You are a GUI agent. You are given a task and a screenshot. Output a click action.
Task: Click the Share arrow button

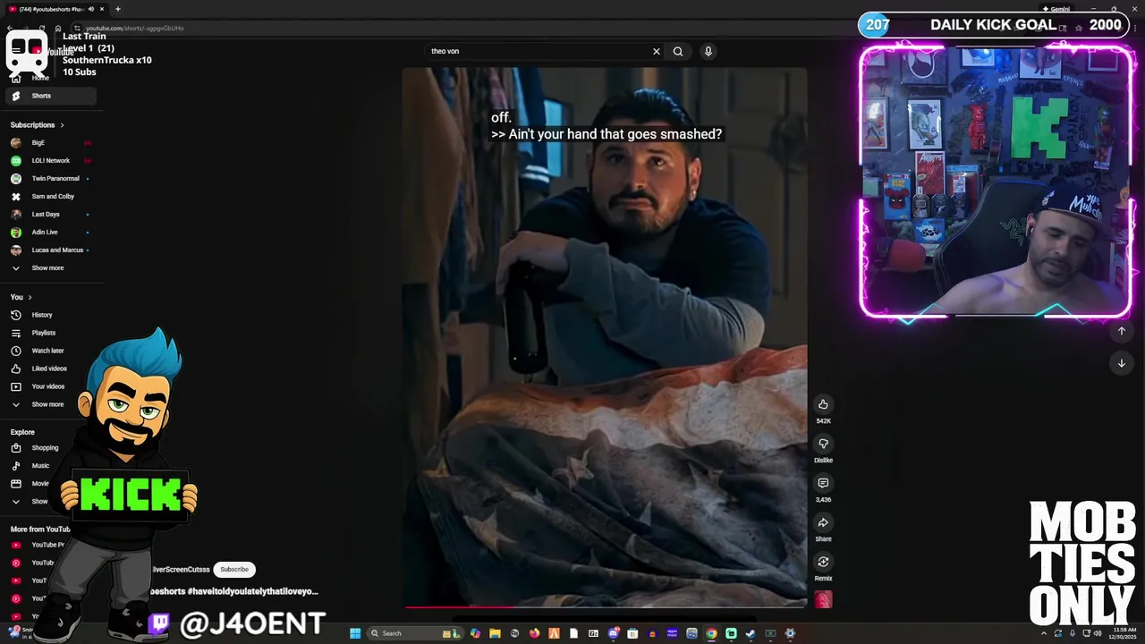click(x=823, y=522)
